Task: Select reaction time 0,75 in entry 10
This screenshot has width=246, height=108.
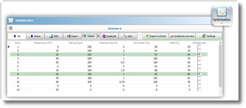Action: point(109,82)
